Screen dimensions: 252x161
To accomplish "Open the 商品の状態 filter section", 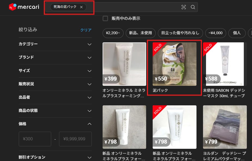I will 55,111.
